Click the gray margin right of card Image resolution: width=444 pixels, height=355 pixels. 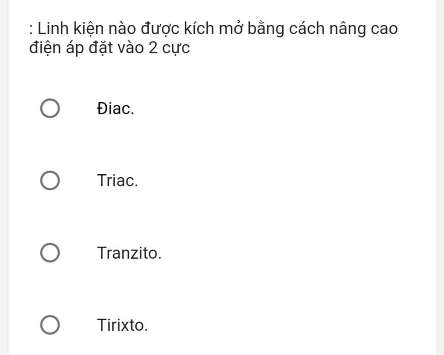[x=441, y=178]
